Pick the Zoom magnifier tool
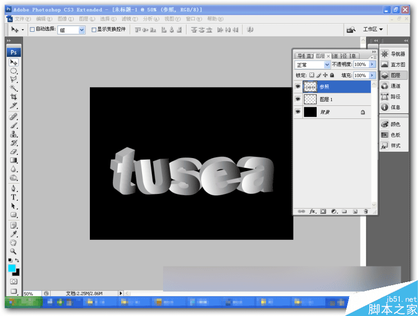The height and width of the screenshot is (316, 418). tap(14, 251)
